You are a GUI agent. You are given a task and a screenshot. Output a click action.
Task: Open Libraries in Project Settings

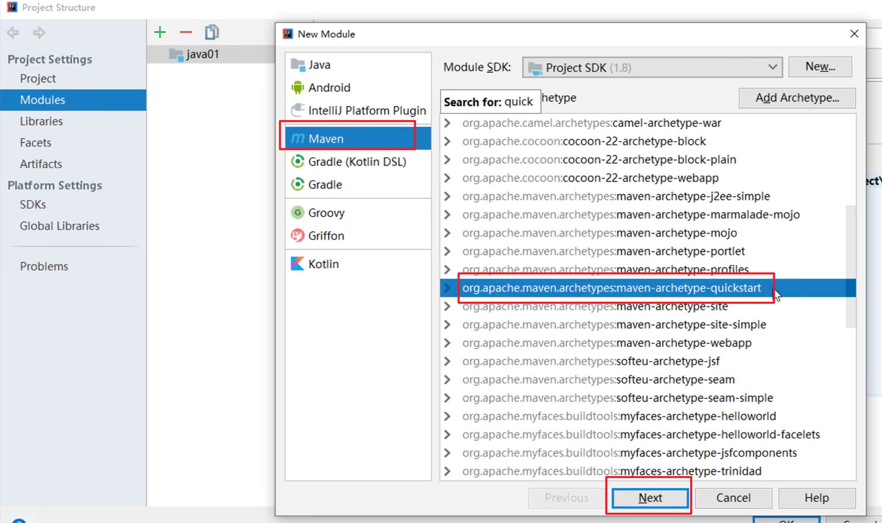(41, 121)
